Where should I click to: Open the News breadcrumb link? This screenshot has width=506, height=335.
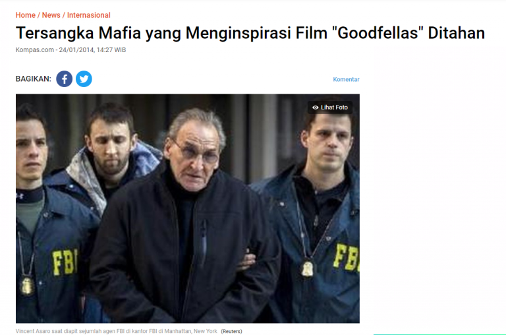[x=51, y=15]
